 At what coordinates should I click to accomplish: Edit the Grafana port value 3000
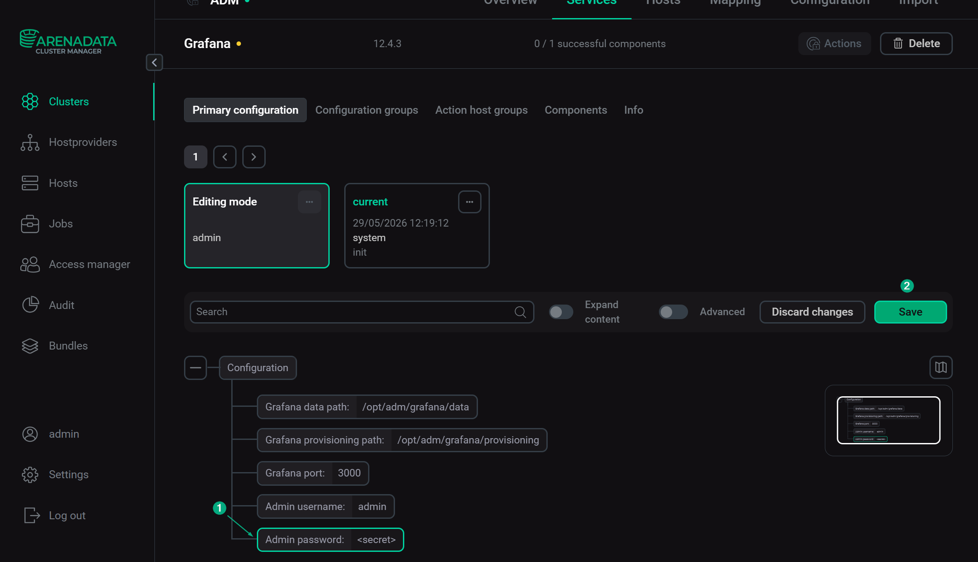[x=349, y=473]
